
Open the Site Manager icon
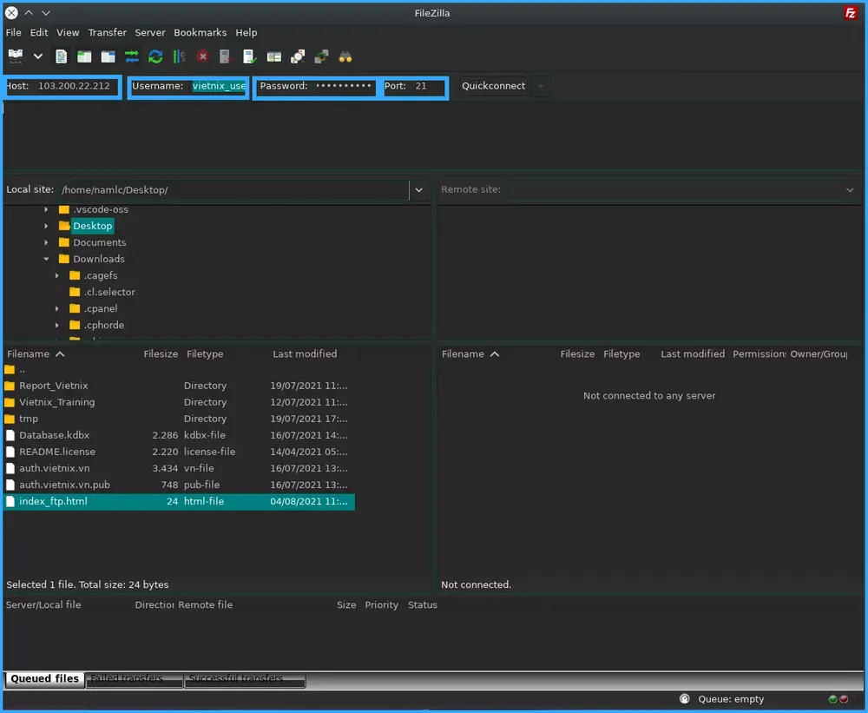(16, 56)
